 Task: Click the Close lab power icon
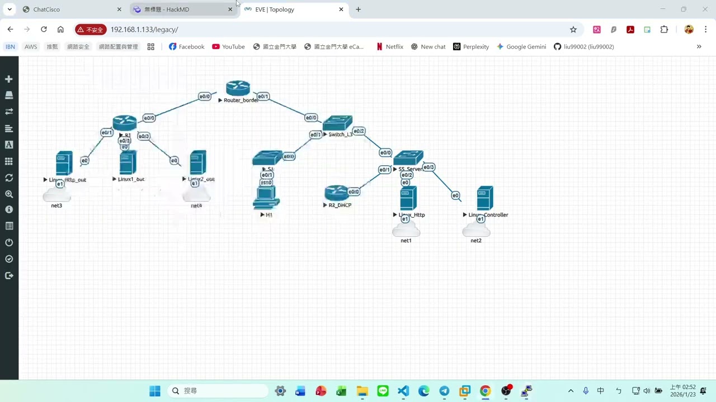9,242
